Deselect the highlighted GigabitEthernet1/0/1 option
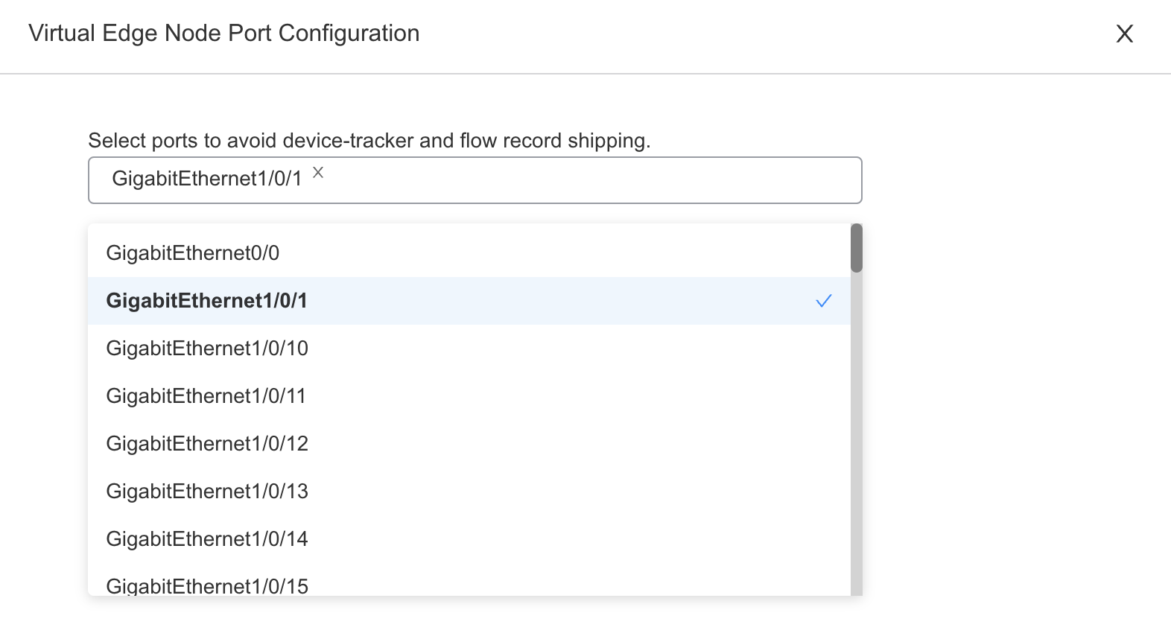Viewport: 1171px width, 639px height. click(x=469, y=301)
